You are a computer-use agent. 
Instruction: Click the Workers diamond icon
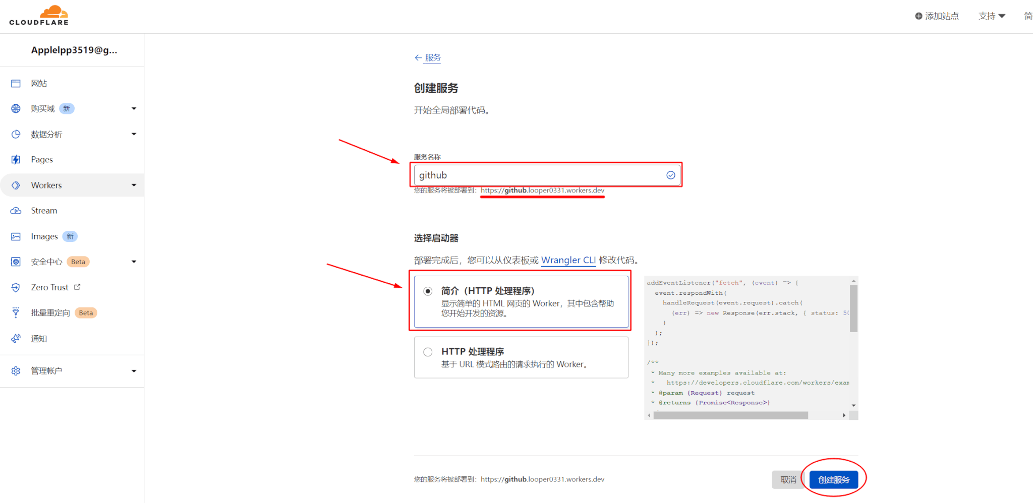pyautogui.click(x=16, y=185)
